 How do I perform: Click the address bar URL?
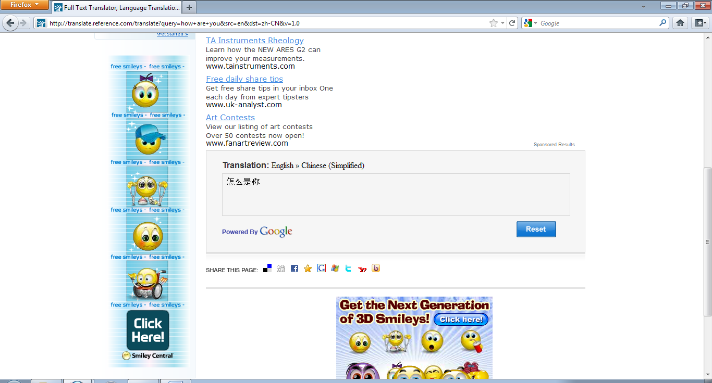pyautogui.click(x=266, y=23)
